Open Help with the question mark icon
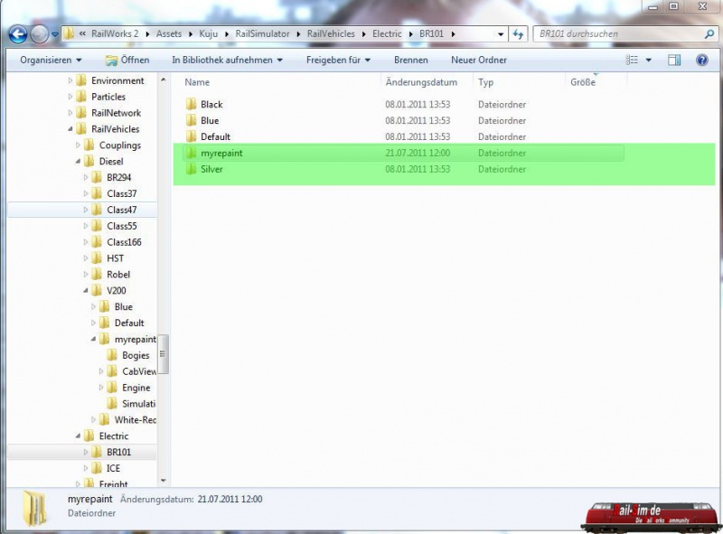The image size is (723, 534). pyautogui.click(x=702, y=60)
